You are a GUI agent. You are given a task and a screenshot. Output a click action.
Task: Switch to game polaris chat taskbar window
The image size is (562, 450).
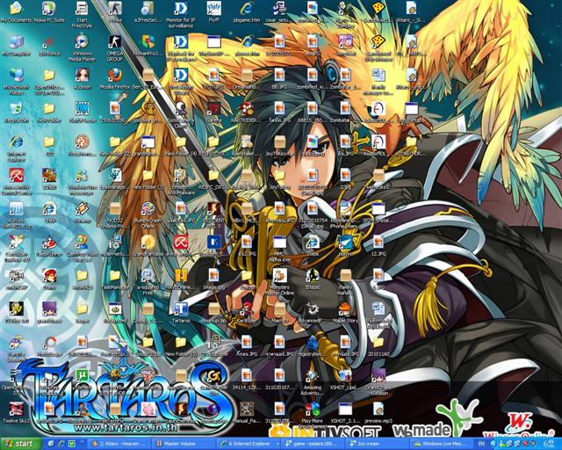point(313,444)
